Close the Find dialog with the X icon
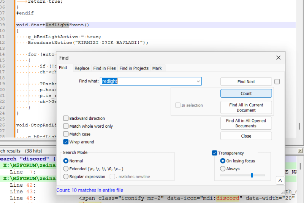 [278, 58]
